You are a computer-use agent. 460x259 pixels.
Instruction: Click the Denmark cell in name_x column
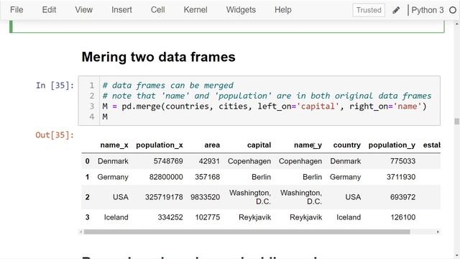(113, 161)
